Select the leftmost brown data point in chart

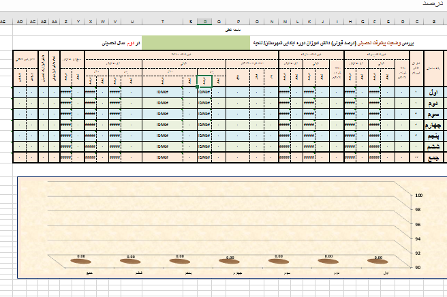tap(81, 260)
